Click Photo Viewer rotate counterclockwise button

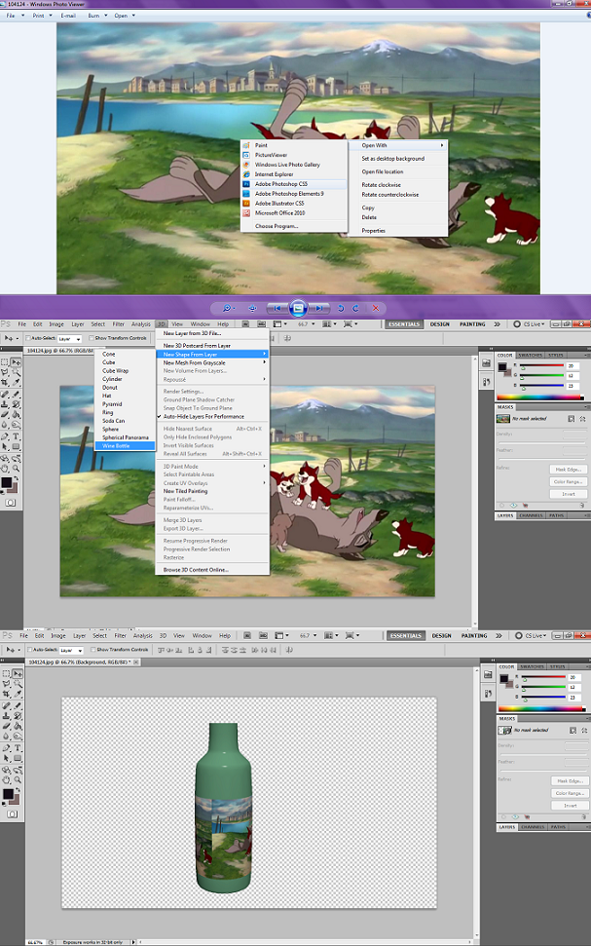click(341, 308)
